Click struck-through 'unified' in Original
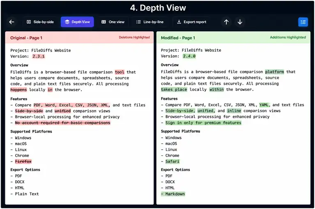This screenshot has height=209, width=315. (62, 111)
